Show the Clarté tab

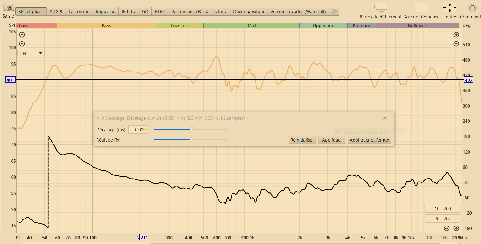(x=221, y=12)
